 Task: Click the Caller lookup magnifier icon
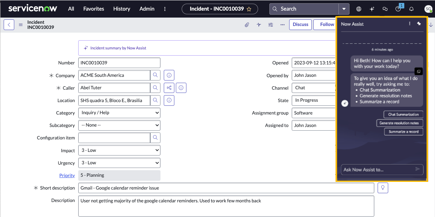coord(155,88)
